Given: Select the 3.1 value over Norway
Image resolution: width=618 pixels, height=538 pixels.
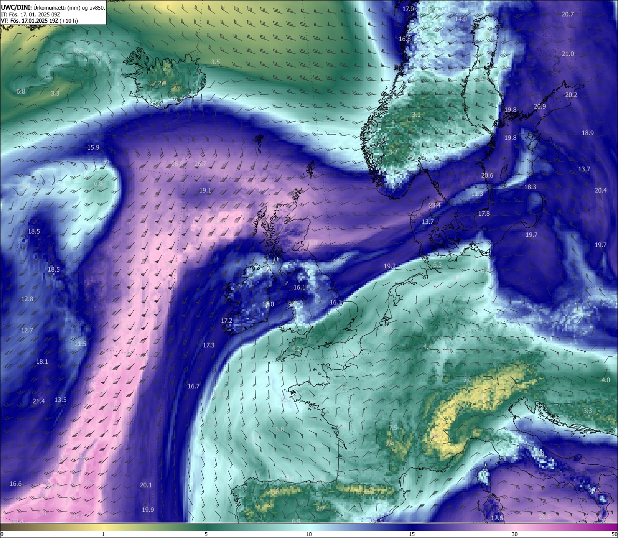Looking at the screenshot, I should [416, 114].
